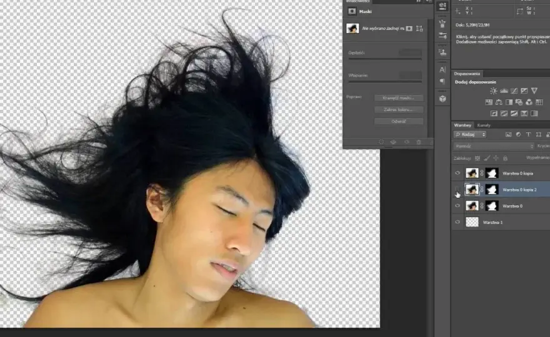The width and height of the screenshot is (550, 337).
Task: Select Warstwa 0 kopia 2 image thumbnail
Action: (x=472, y=190)
